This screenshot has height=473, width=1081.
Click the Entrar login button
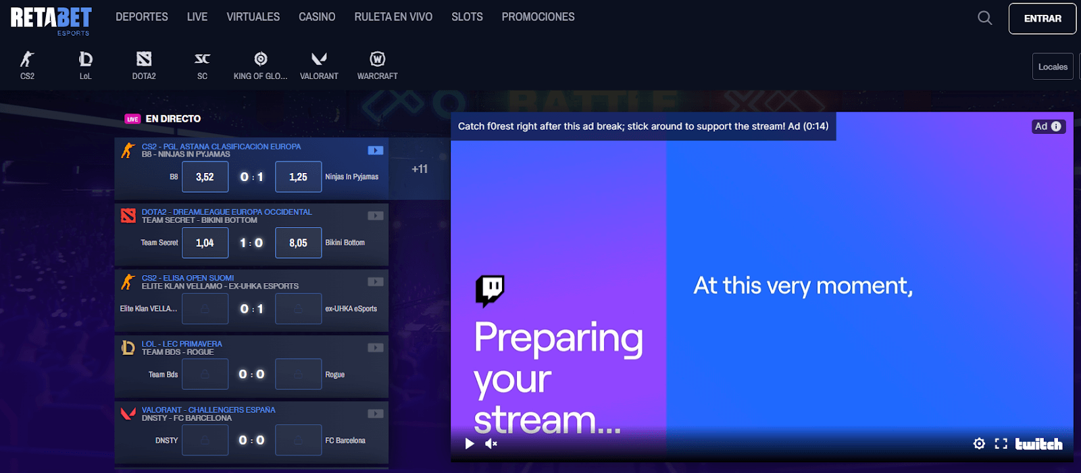click(1042, 19)
